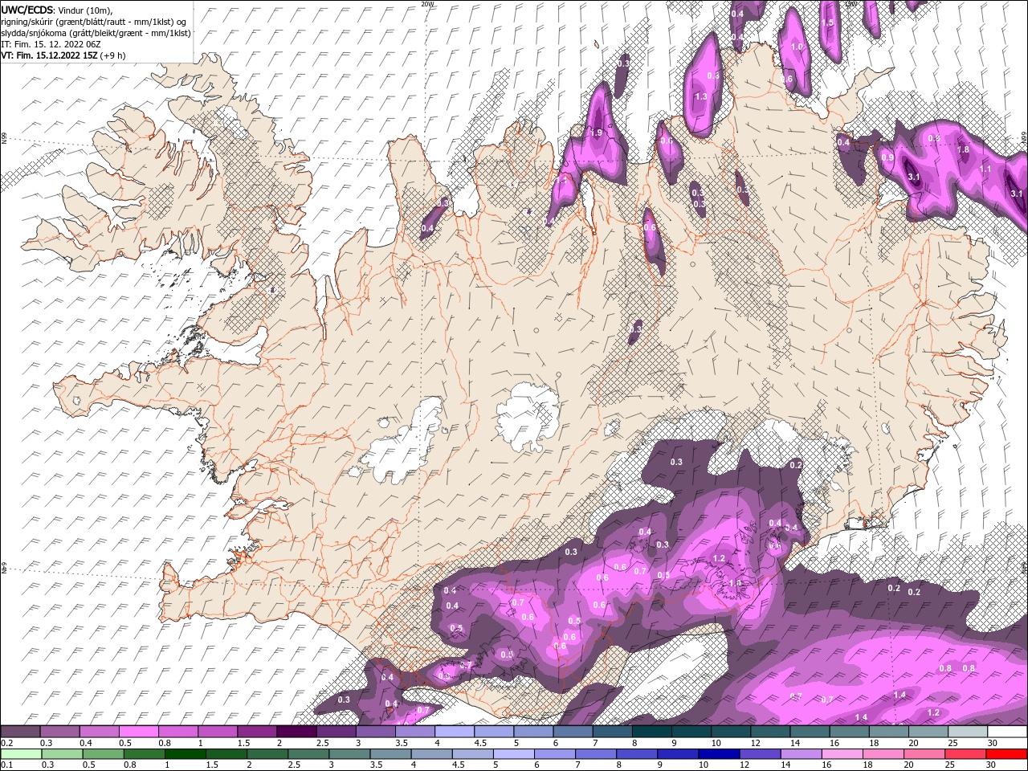1028x771 pixels.
Task: Click the 25 coral-red swatch in the lower legend
Action: point(964,754)
